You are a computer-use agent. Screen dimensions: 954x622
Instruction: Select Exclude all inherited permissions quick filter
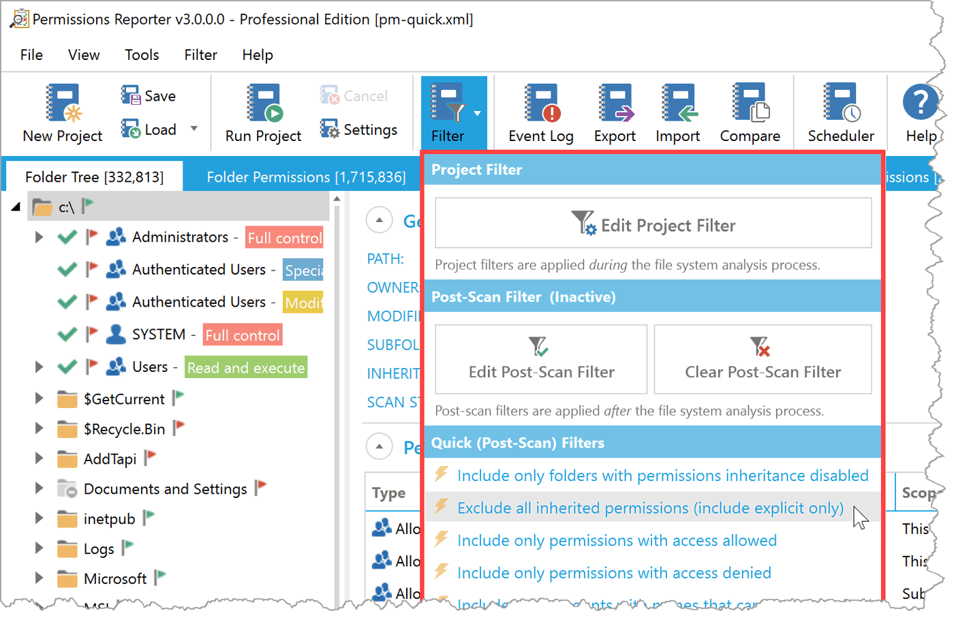point(651,508)
